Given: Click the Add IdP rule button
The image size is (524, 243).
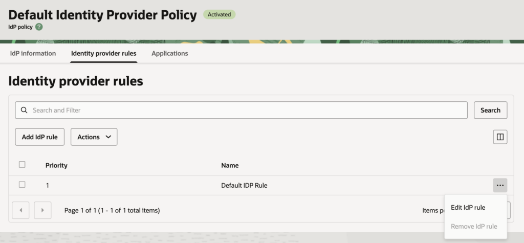Looking at the screenshot, I should pyautogui.click(x=40, y=137).
